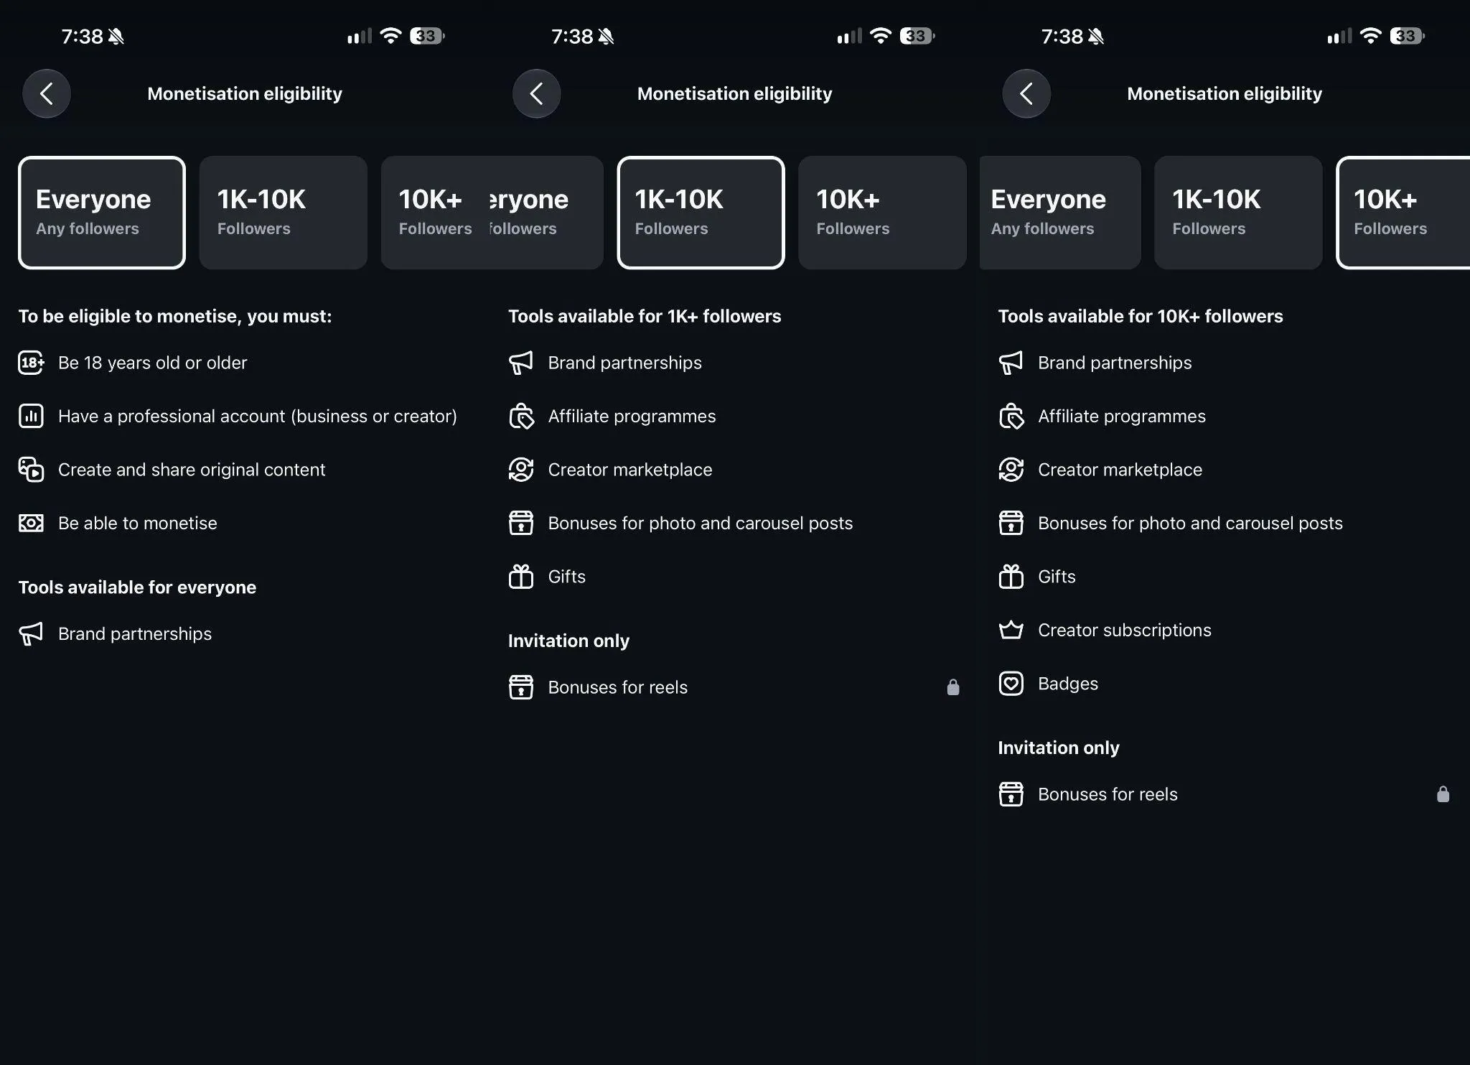Viewport: 1470px width, 1065px height.
Task: Tap the crown icon for Creator subscriptions
Action: point(1011,630)
